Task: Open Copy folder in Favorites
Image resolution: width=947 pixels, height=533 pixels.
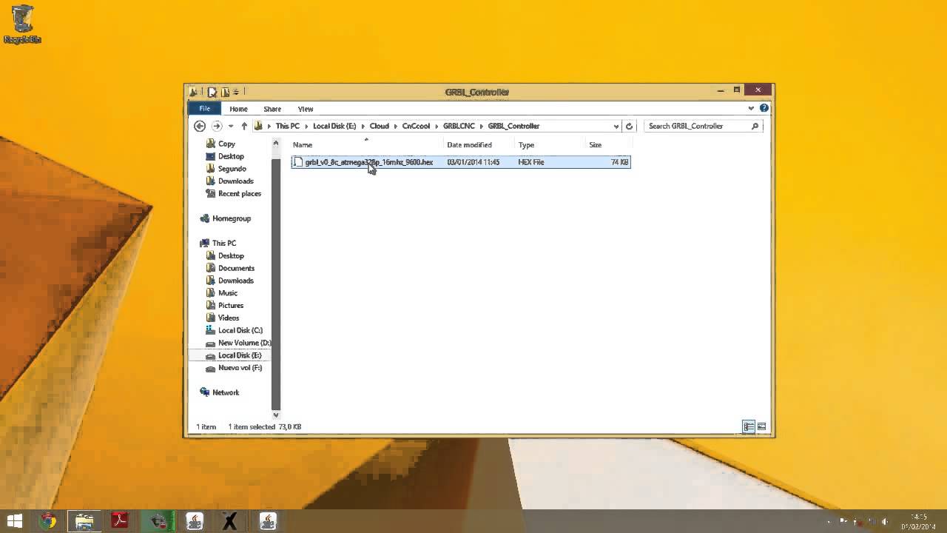Action: (226, 144)
